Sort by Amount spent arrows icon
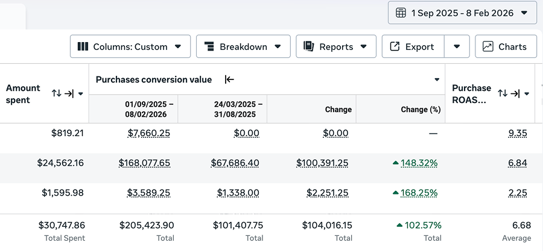 57,93
